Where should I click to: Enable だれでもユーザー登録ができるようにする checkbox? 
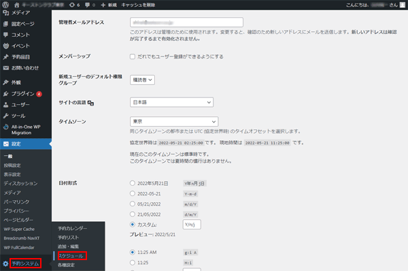[133, 57]
